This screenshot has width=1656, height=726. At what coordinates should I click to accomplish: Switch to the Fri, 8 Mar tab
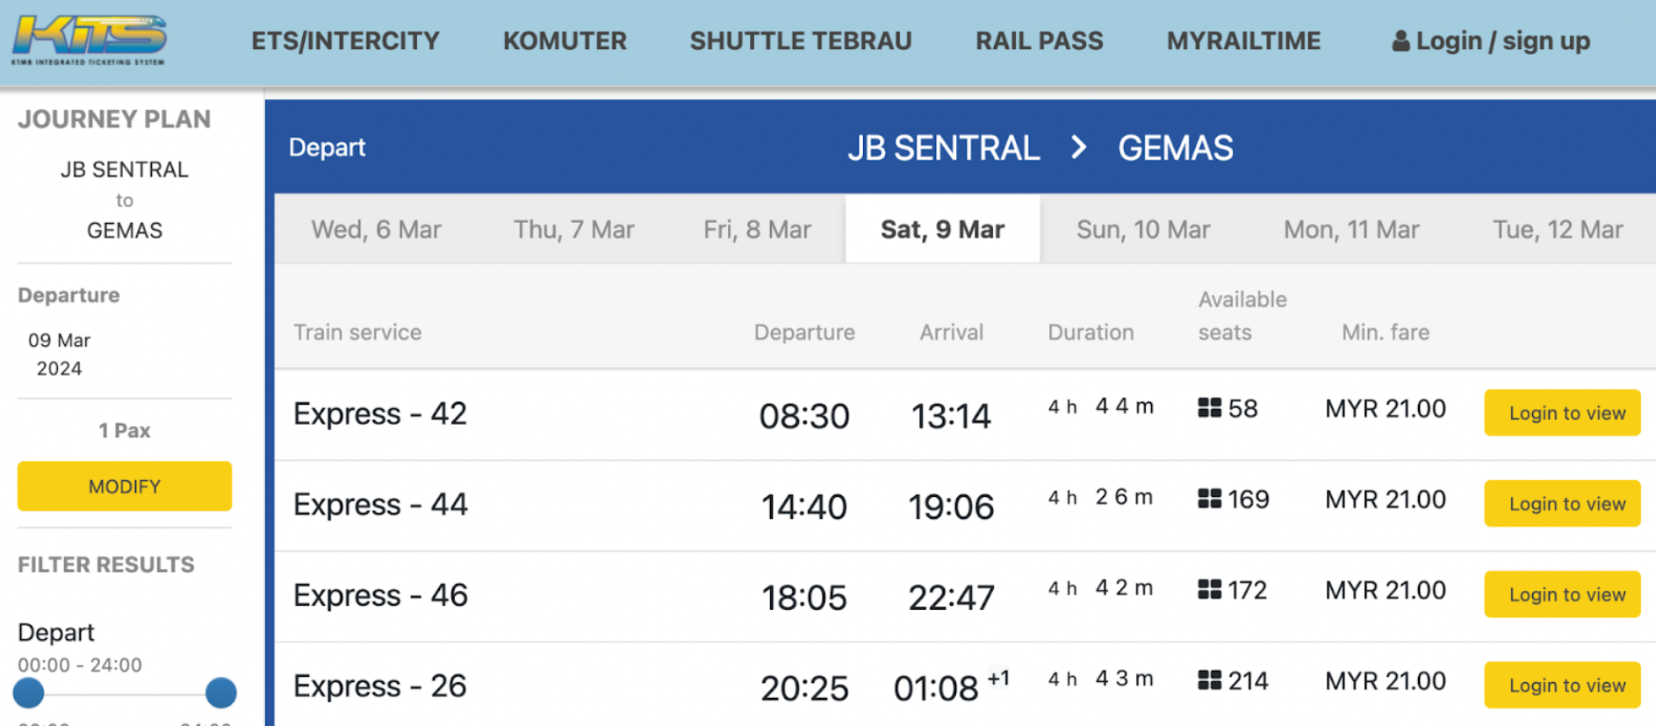757,230
